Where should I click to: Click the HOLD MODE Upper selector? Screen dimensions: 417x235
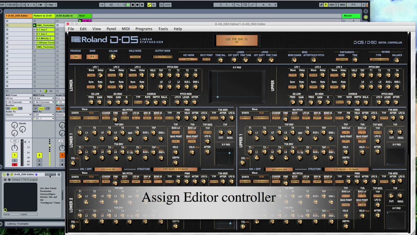[135, 57]
